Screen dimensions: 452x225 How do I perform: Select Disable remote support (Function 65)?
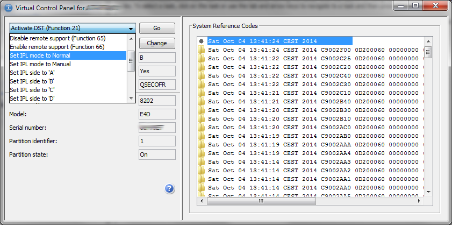pos(68,38)
